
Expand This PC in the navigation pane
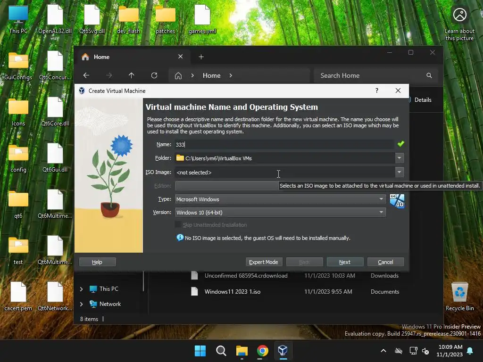pos(81,289)
